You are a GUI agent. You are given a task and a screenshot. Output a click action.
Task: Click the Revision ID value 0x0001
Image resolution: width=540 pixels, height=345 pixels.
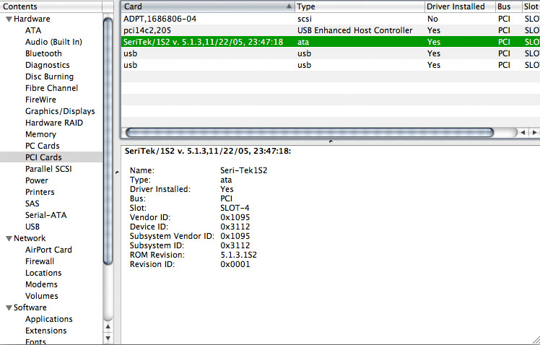pos(235,264)
